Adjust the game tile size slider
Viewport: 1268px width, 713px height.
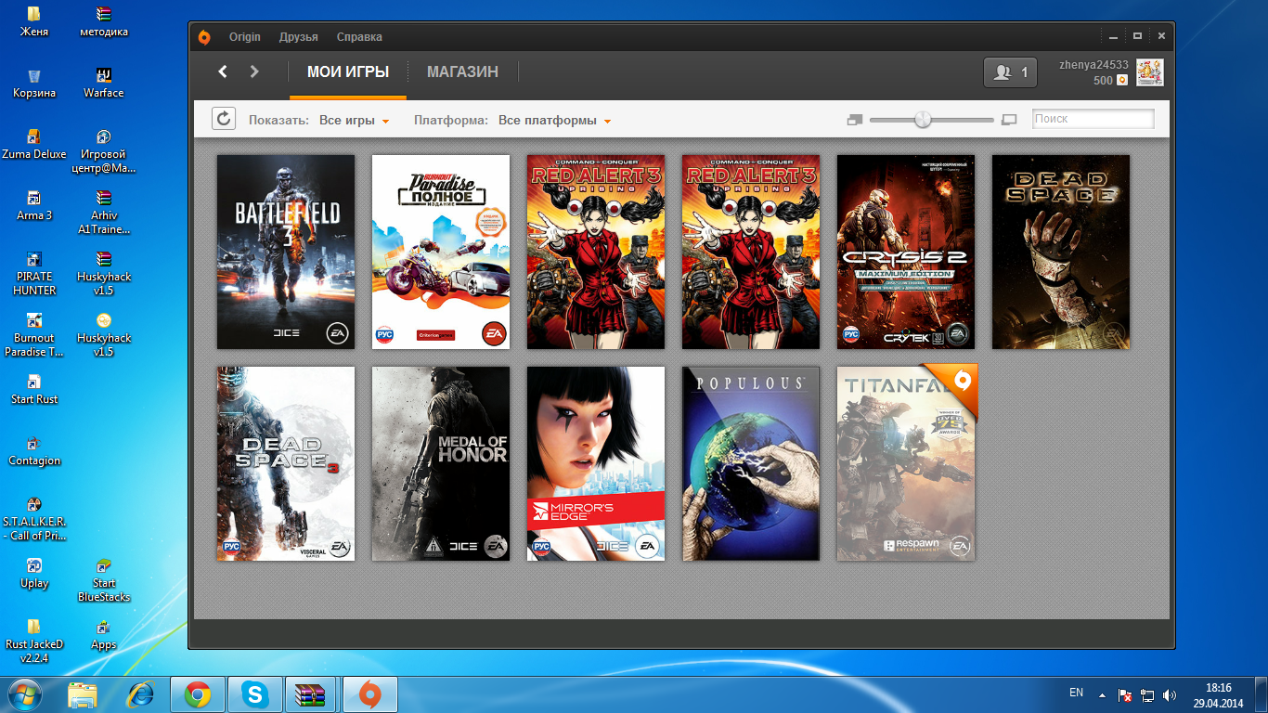923,119
